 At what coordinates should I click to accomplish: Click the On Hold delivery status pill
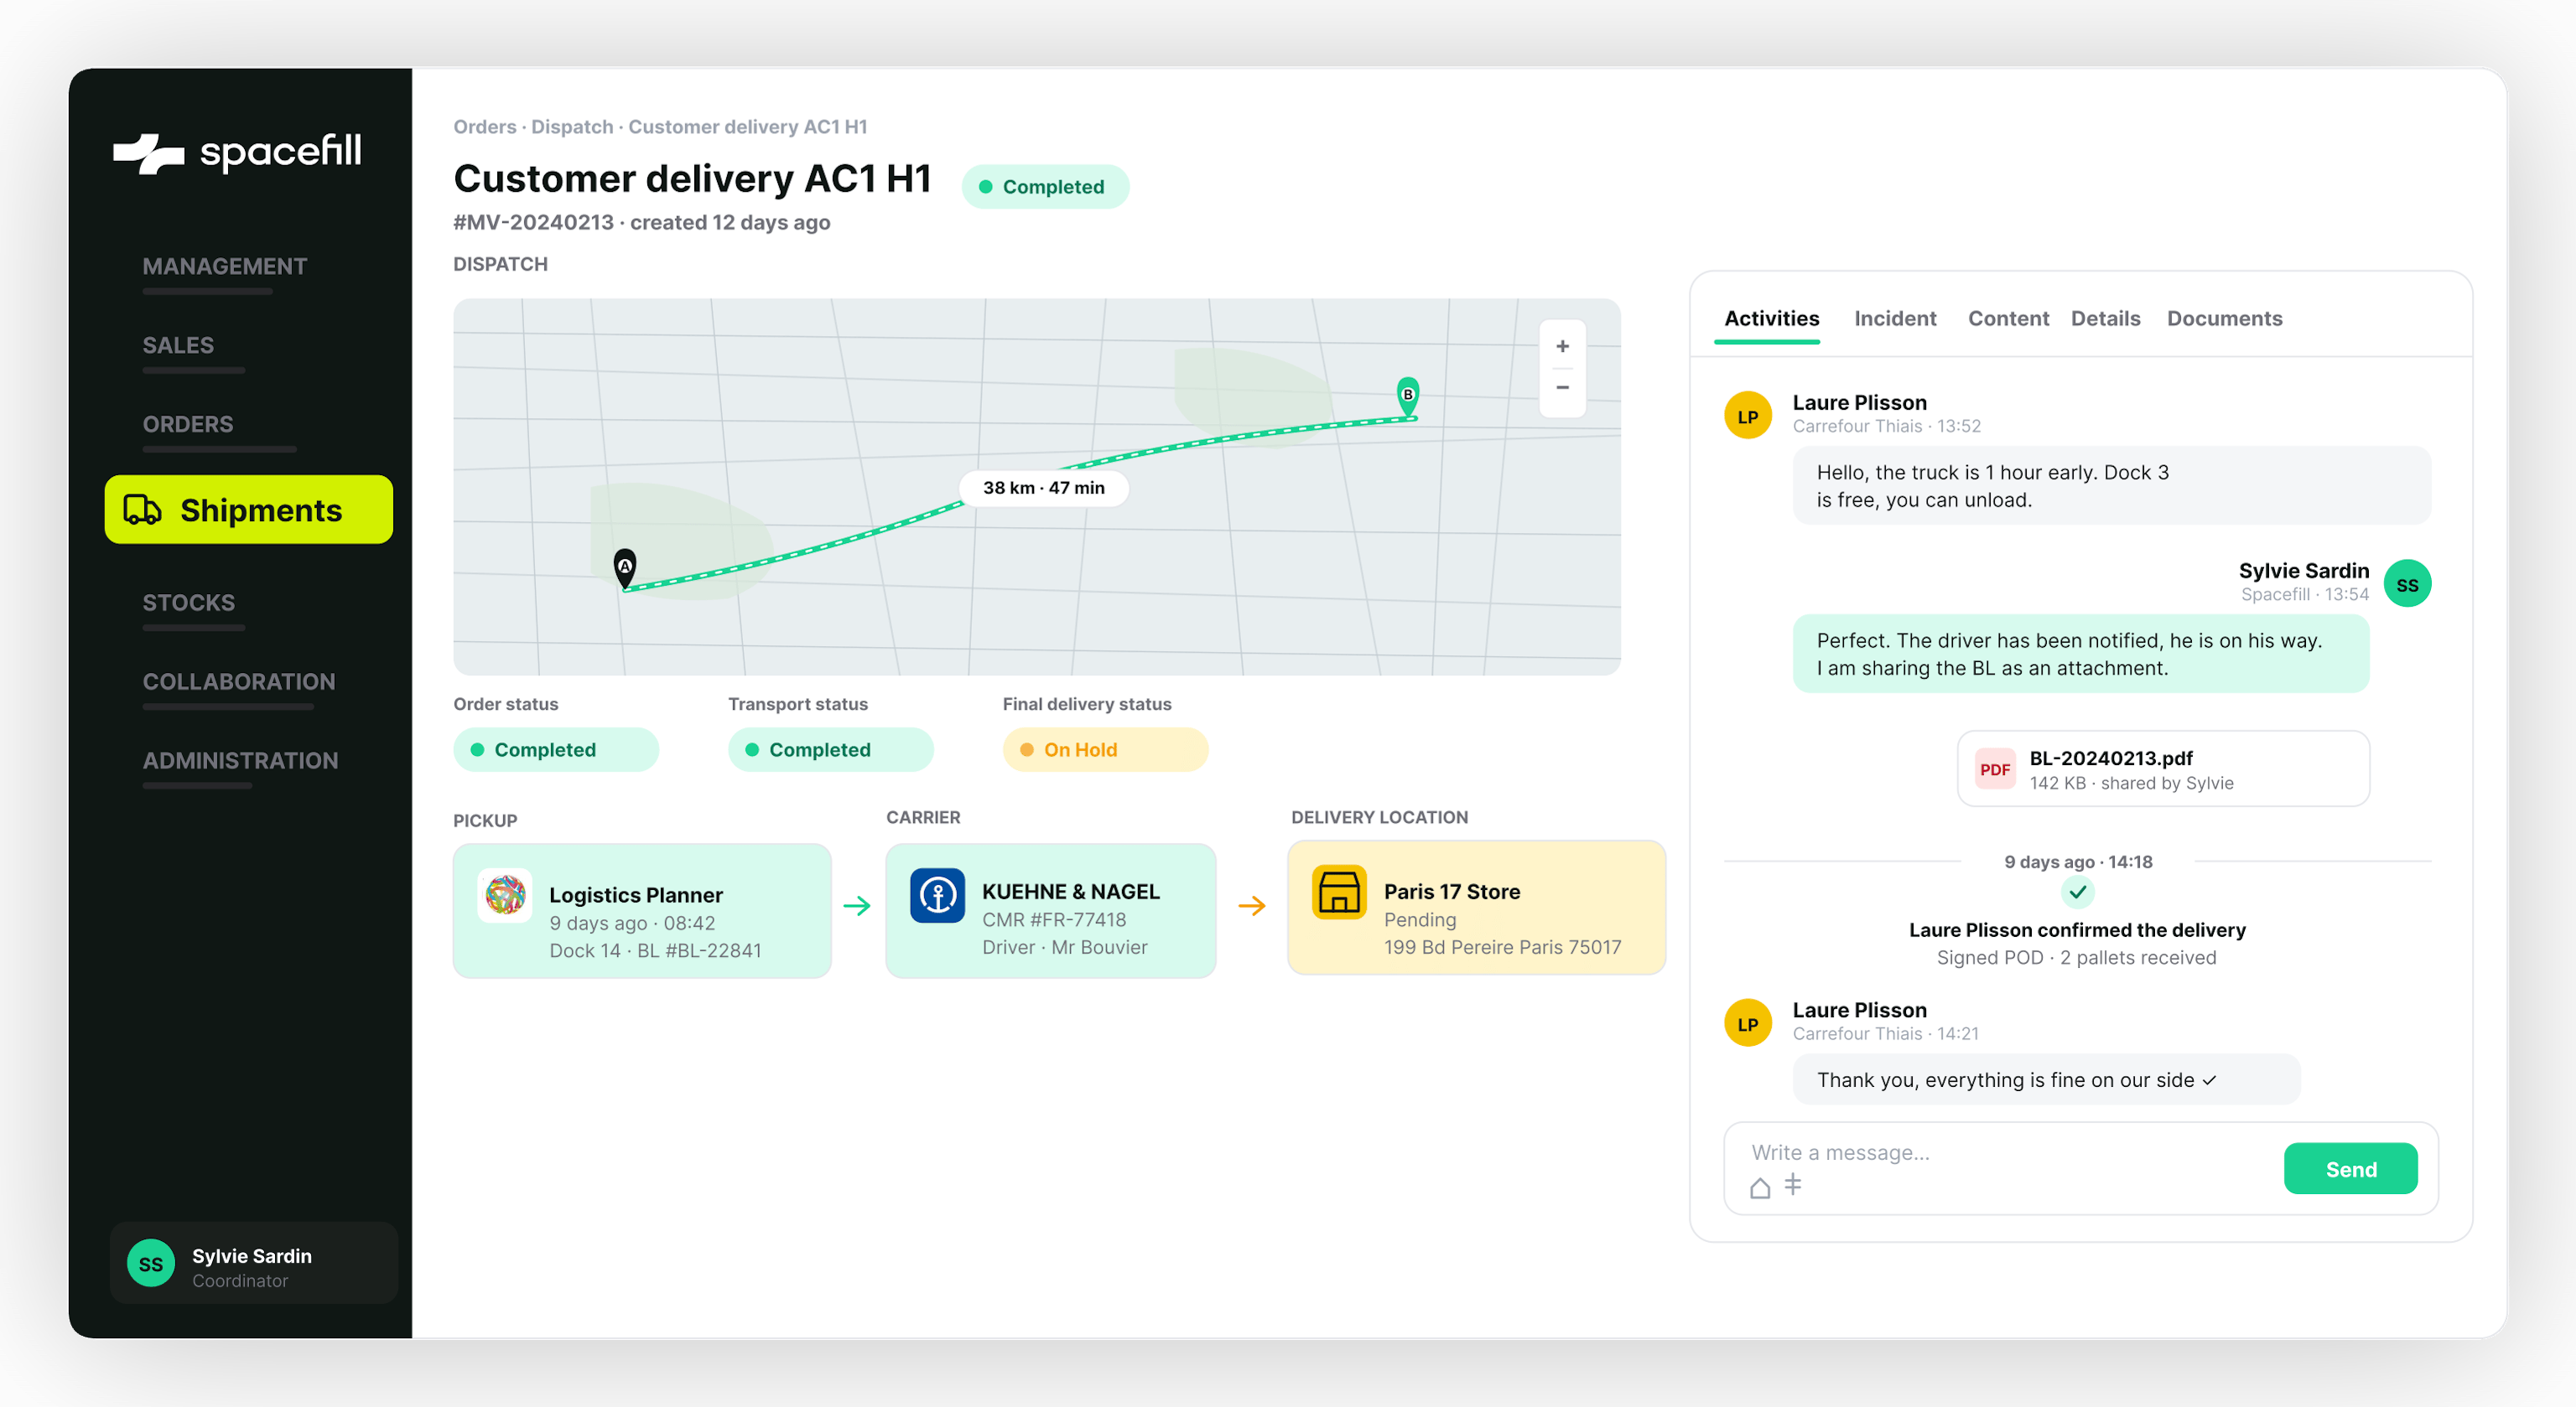(x=1105, y=749)
